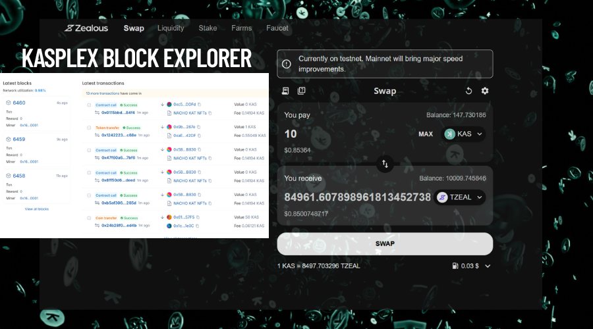The width and height of the screenshot is (593, 329).
Task: Open the Faucet tab
Action: tap(277, 28)
